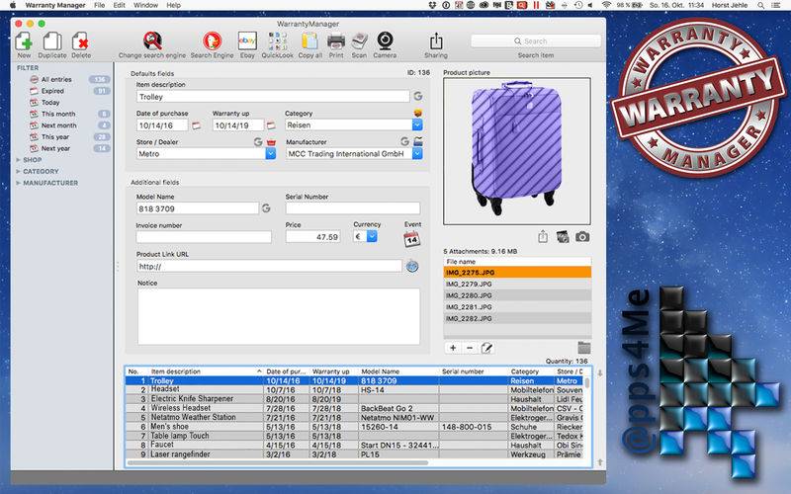Click the manufacturer building icon
791x494 pixels.
click(x=418, y=141)
